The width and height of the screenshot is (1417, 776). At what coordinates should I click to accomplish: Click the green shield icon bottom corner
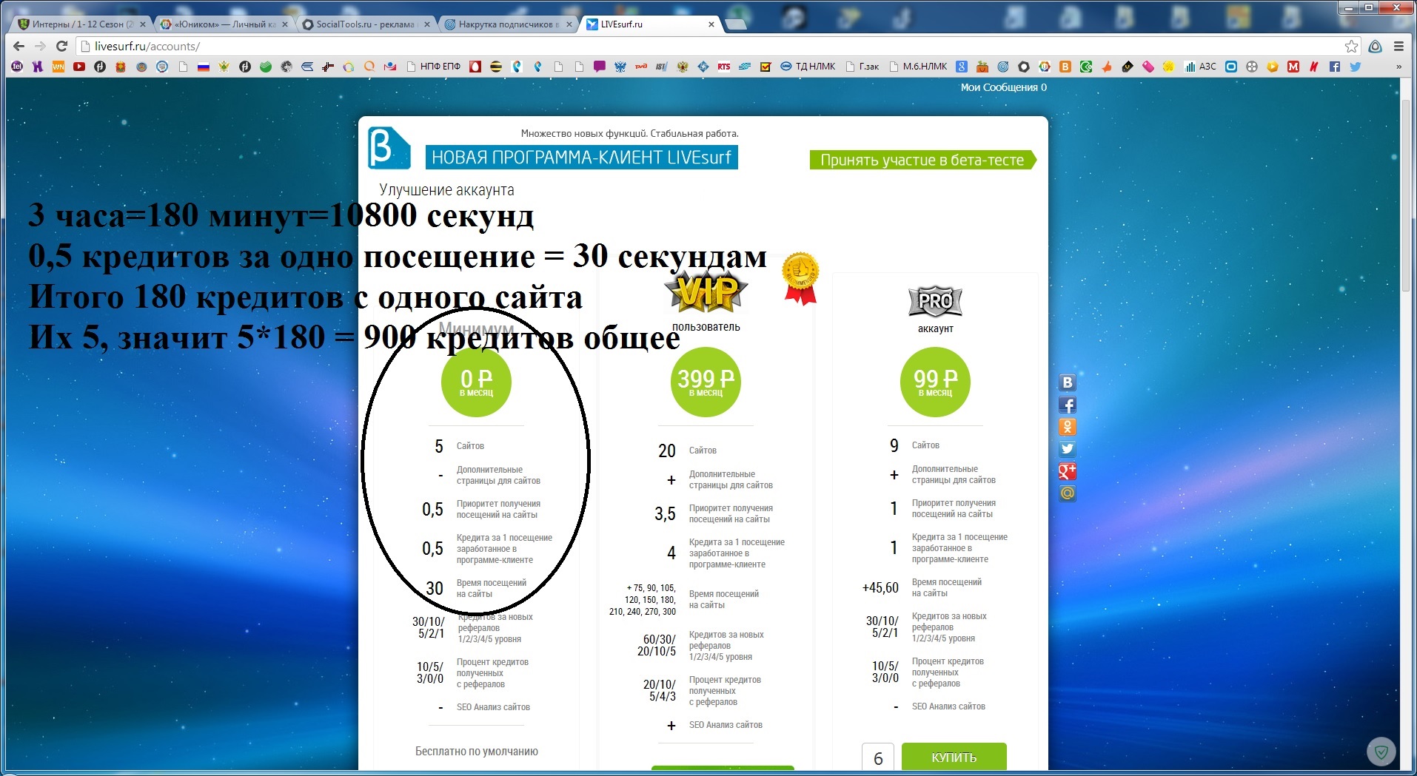[x=1381, y=753]
